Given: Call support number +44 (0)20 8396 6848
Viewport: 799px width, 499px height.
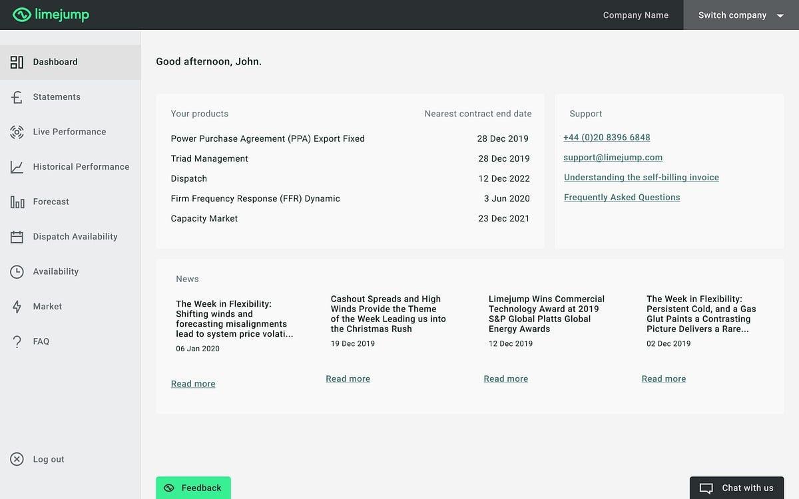Looking at the screenshot, I should (x=607, y=138).
